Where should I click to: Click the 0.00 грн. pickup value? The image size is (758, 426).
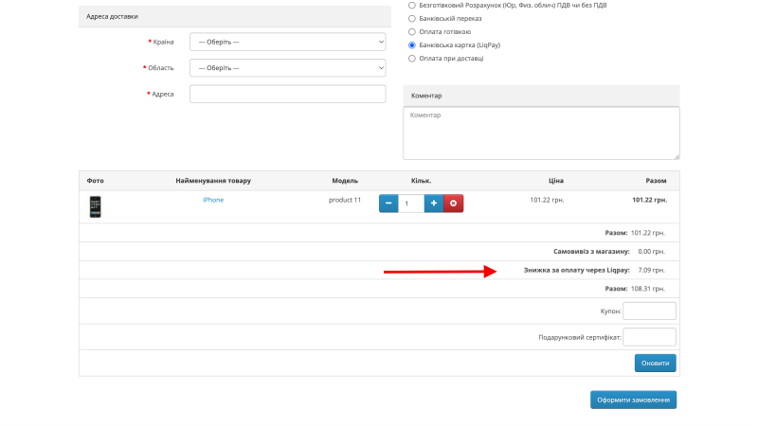[x=651, y=252]
